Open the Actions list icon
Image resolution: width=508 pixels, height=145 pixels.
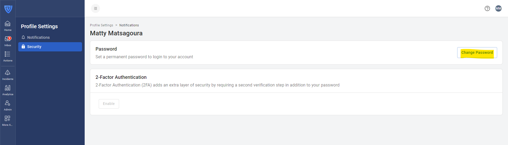point(8,56)
